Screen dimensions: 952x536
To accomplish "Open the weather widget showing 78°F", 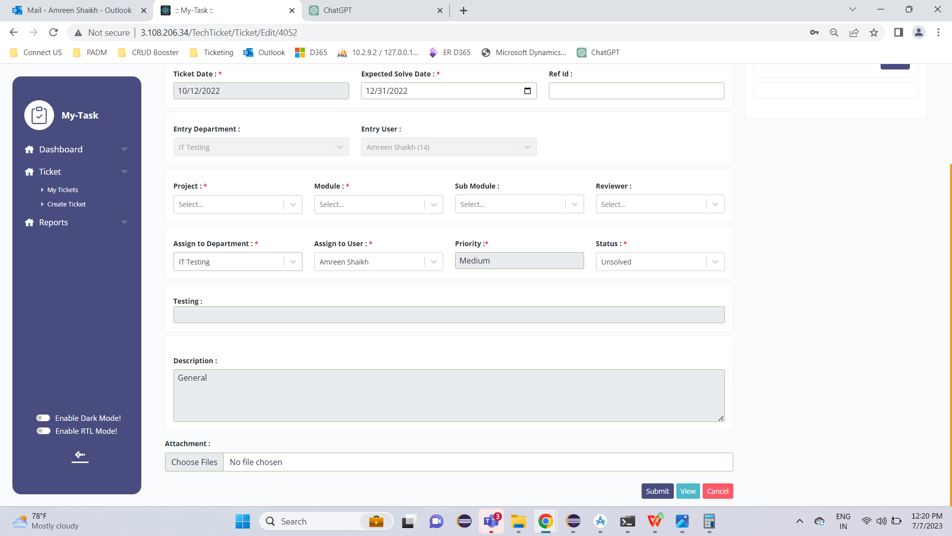I will [46, 521].
